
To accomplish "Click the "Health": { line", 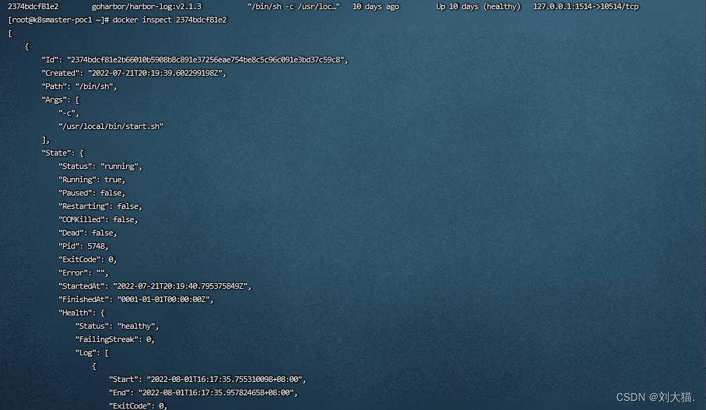I will click(81, 313).
